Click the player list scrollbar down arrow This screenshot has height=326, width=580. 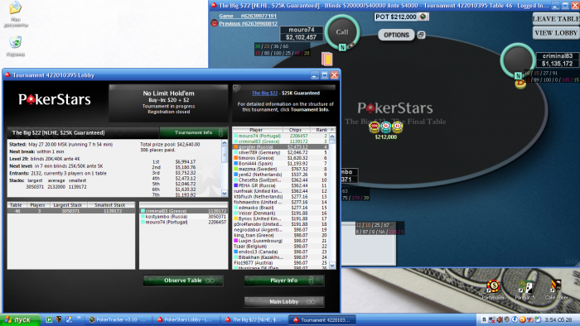click(x=332, y=266)
